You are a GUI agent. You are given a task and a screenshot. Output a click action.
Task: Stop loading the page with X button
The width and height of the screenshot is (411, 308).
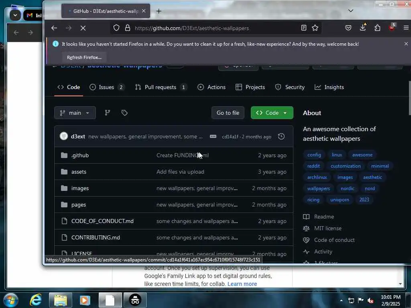(83, 28)
